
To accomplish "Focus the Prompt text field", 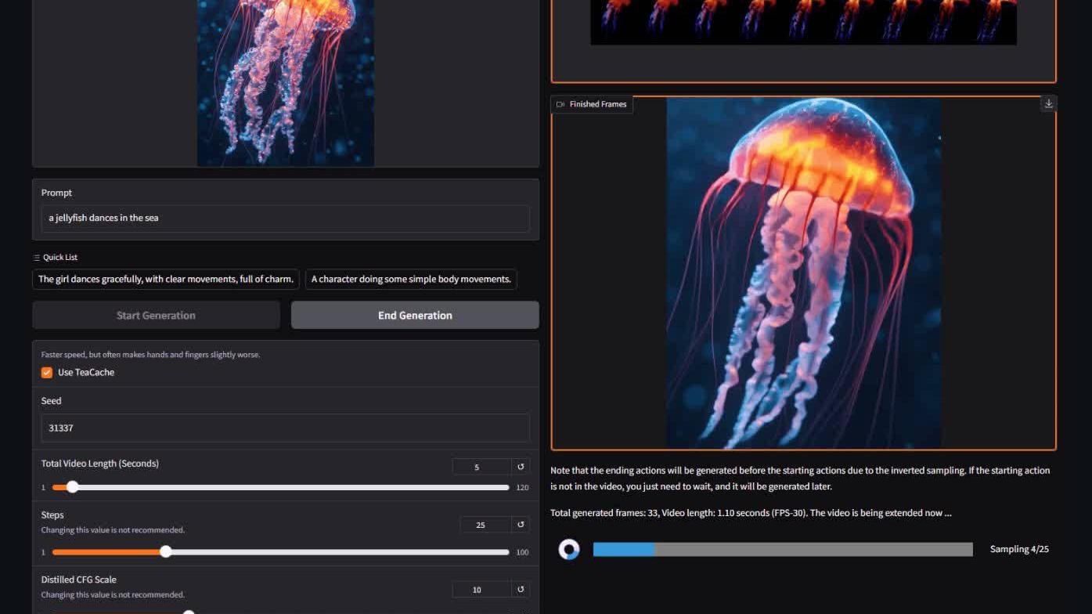I will coord(285,219).
